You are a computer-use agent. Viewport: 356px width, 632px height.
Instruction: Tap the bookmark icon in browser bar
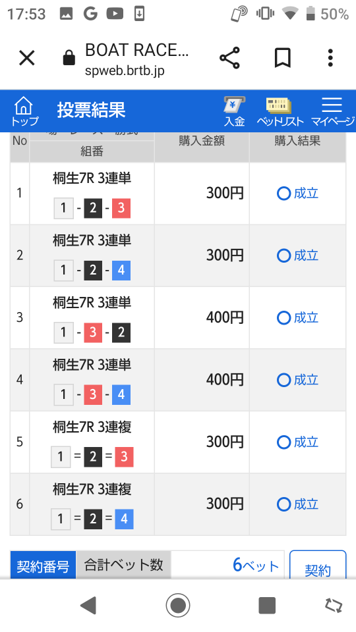pos(283,59)
